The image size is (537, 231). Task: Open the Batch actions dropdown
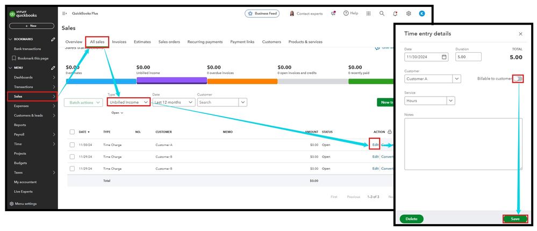83,102
